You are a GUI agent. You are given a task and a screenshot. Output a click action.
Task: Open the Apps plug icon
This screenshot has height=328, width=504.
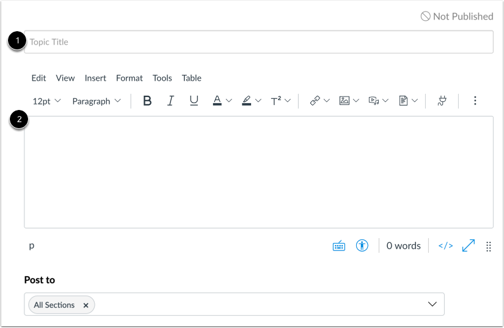click(x=442, y=101)
